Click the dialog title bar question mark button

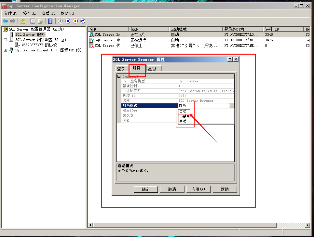(x=230, y=59)
